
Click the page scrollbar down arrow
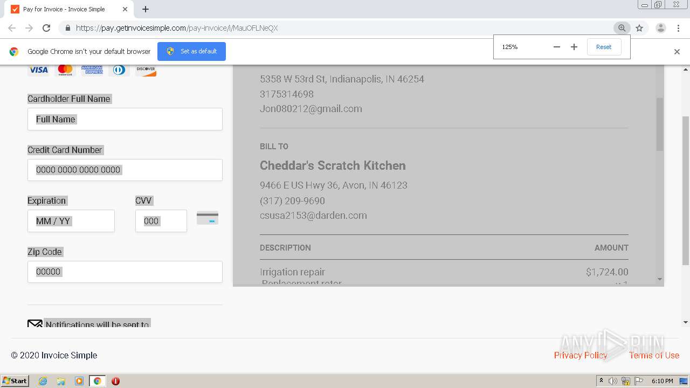click(686, 322)
